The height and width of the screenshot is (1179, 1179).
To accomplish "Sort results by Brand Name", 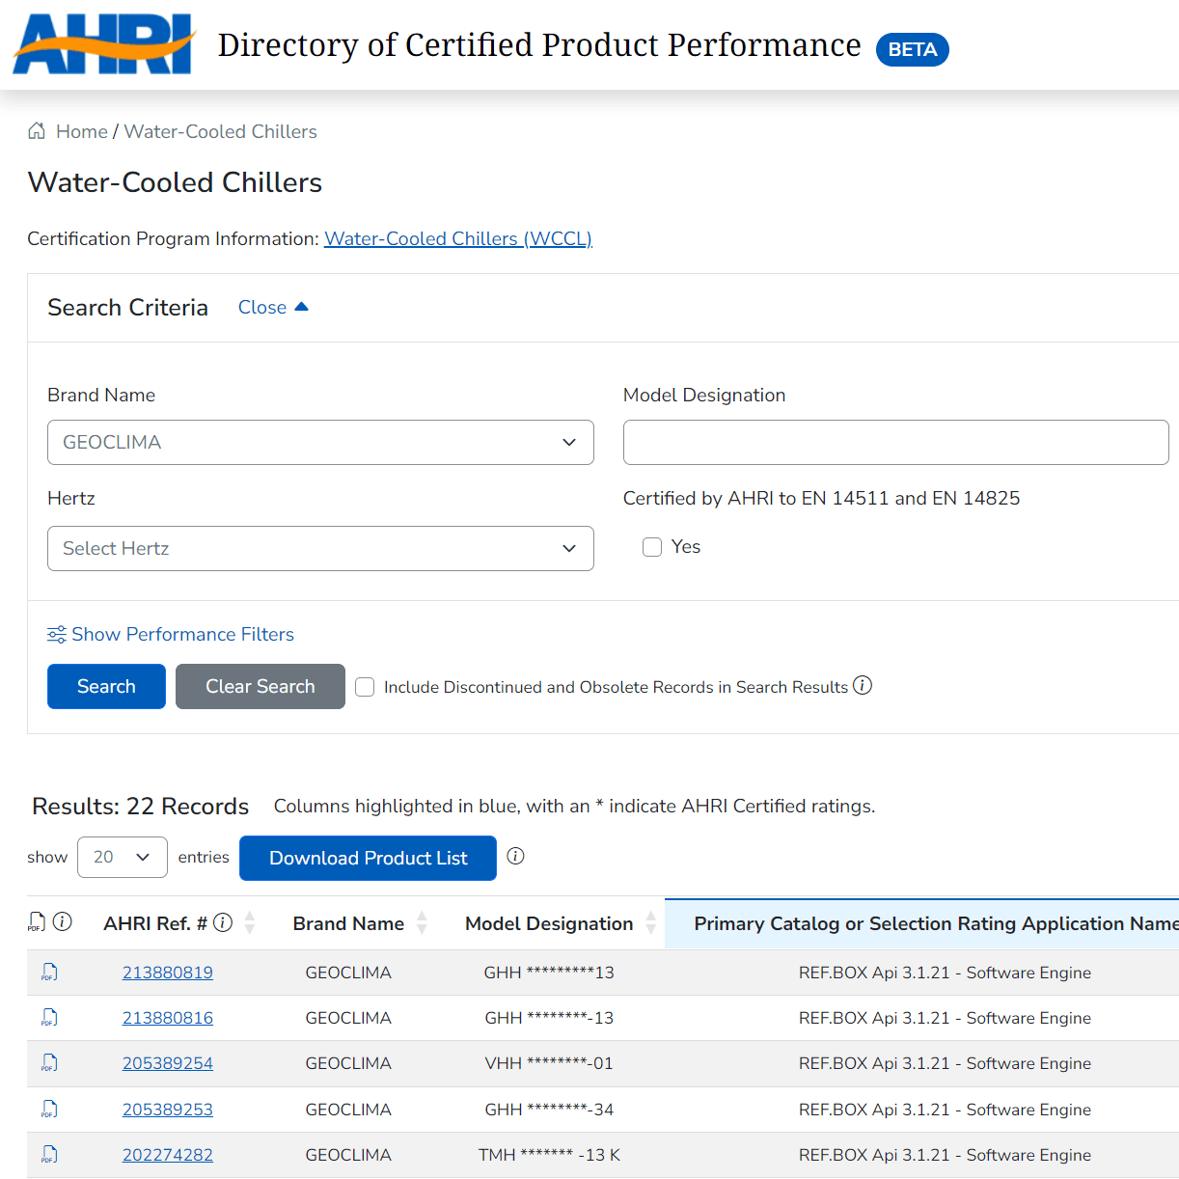I will [423, 922].
